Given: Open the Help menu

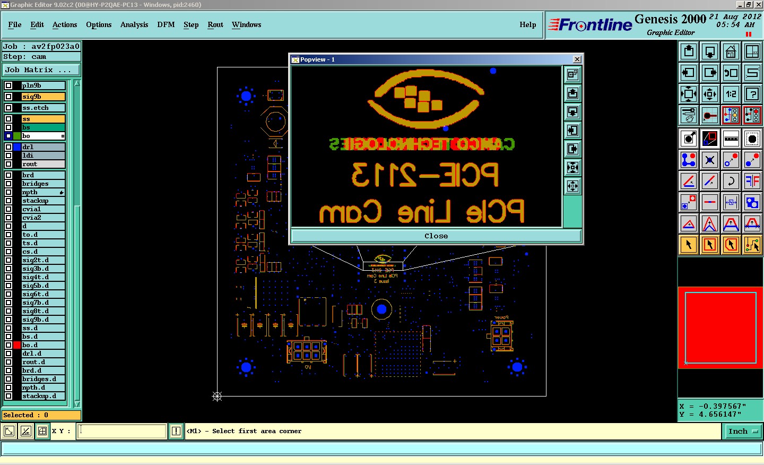Looking at the screenshot, I should [528, 24].
